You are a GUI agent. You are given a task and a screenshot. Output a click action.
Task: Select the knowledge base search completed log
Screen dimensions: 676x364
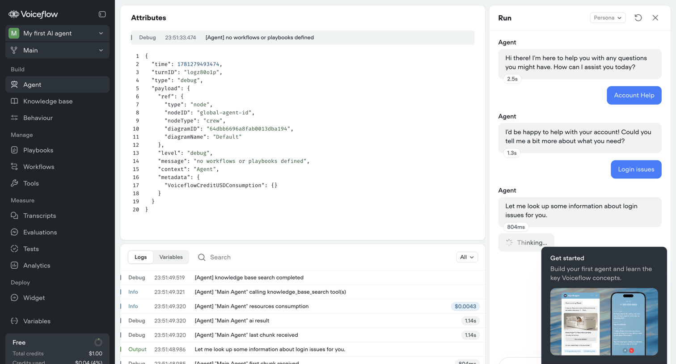(303, 278)
